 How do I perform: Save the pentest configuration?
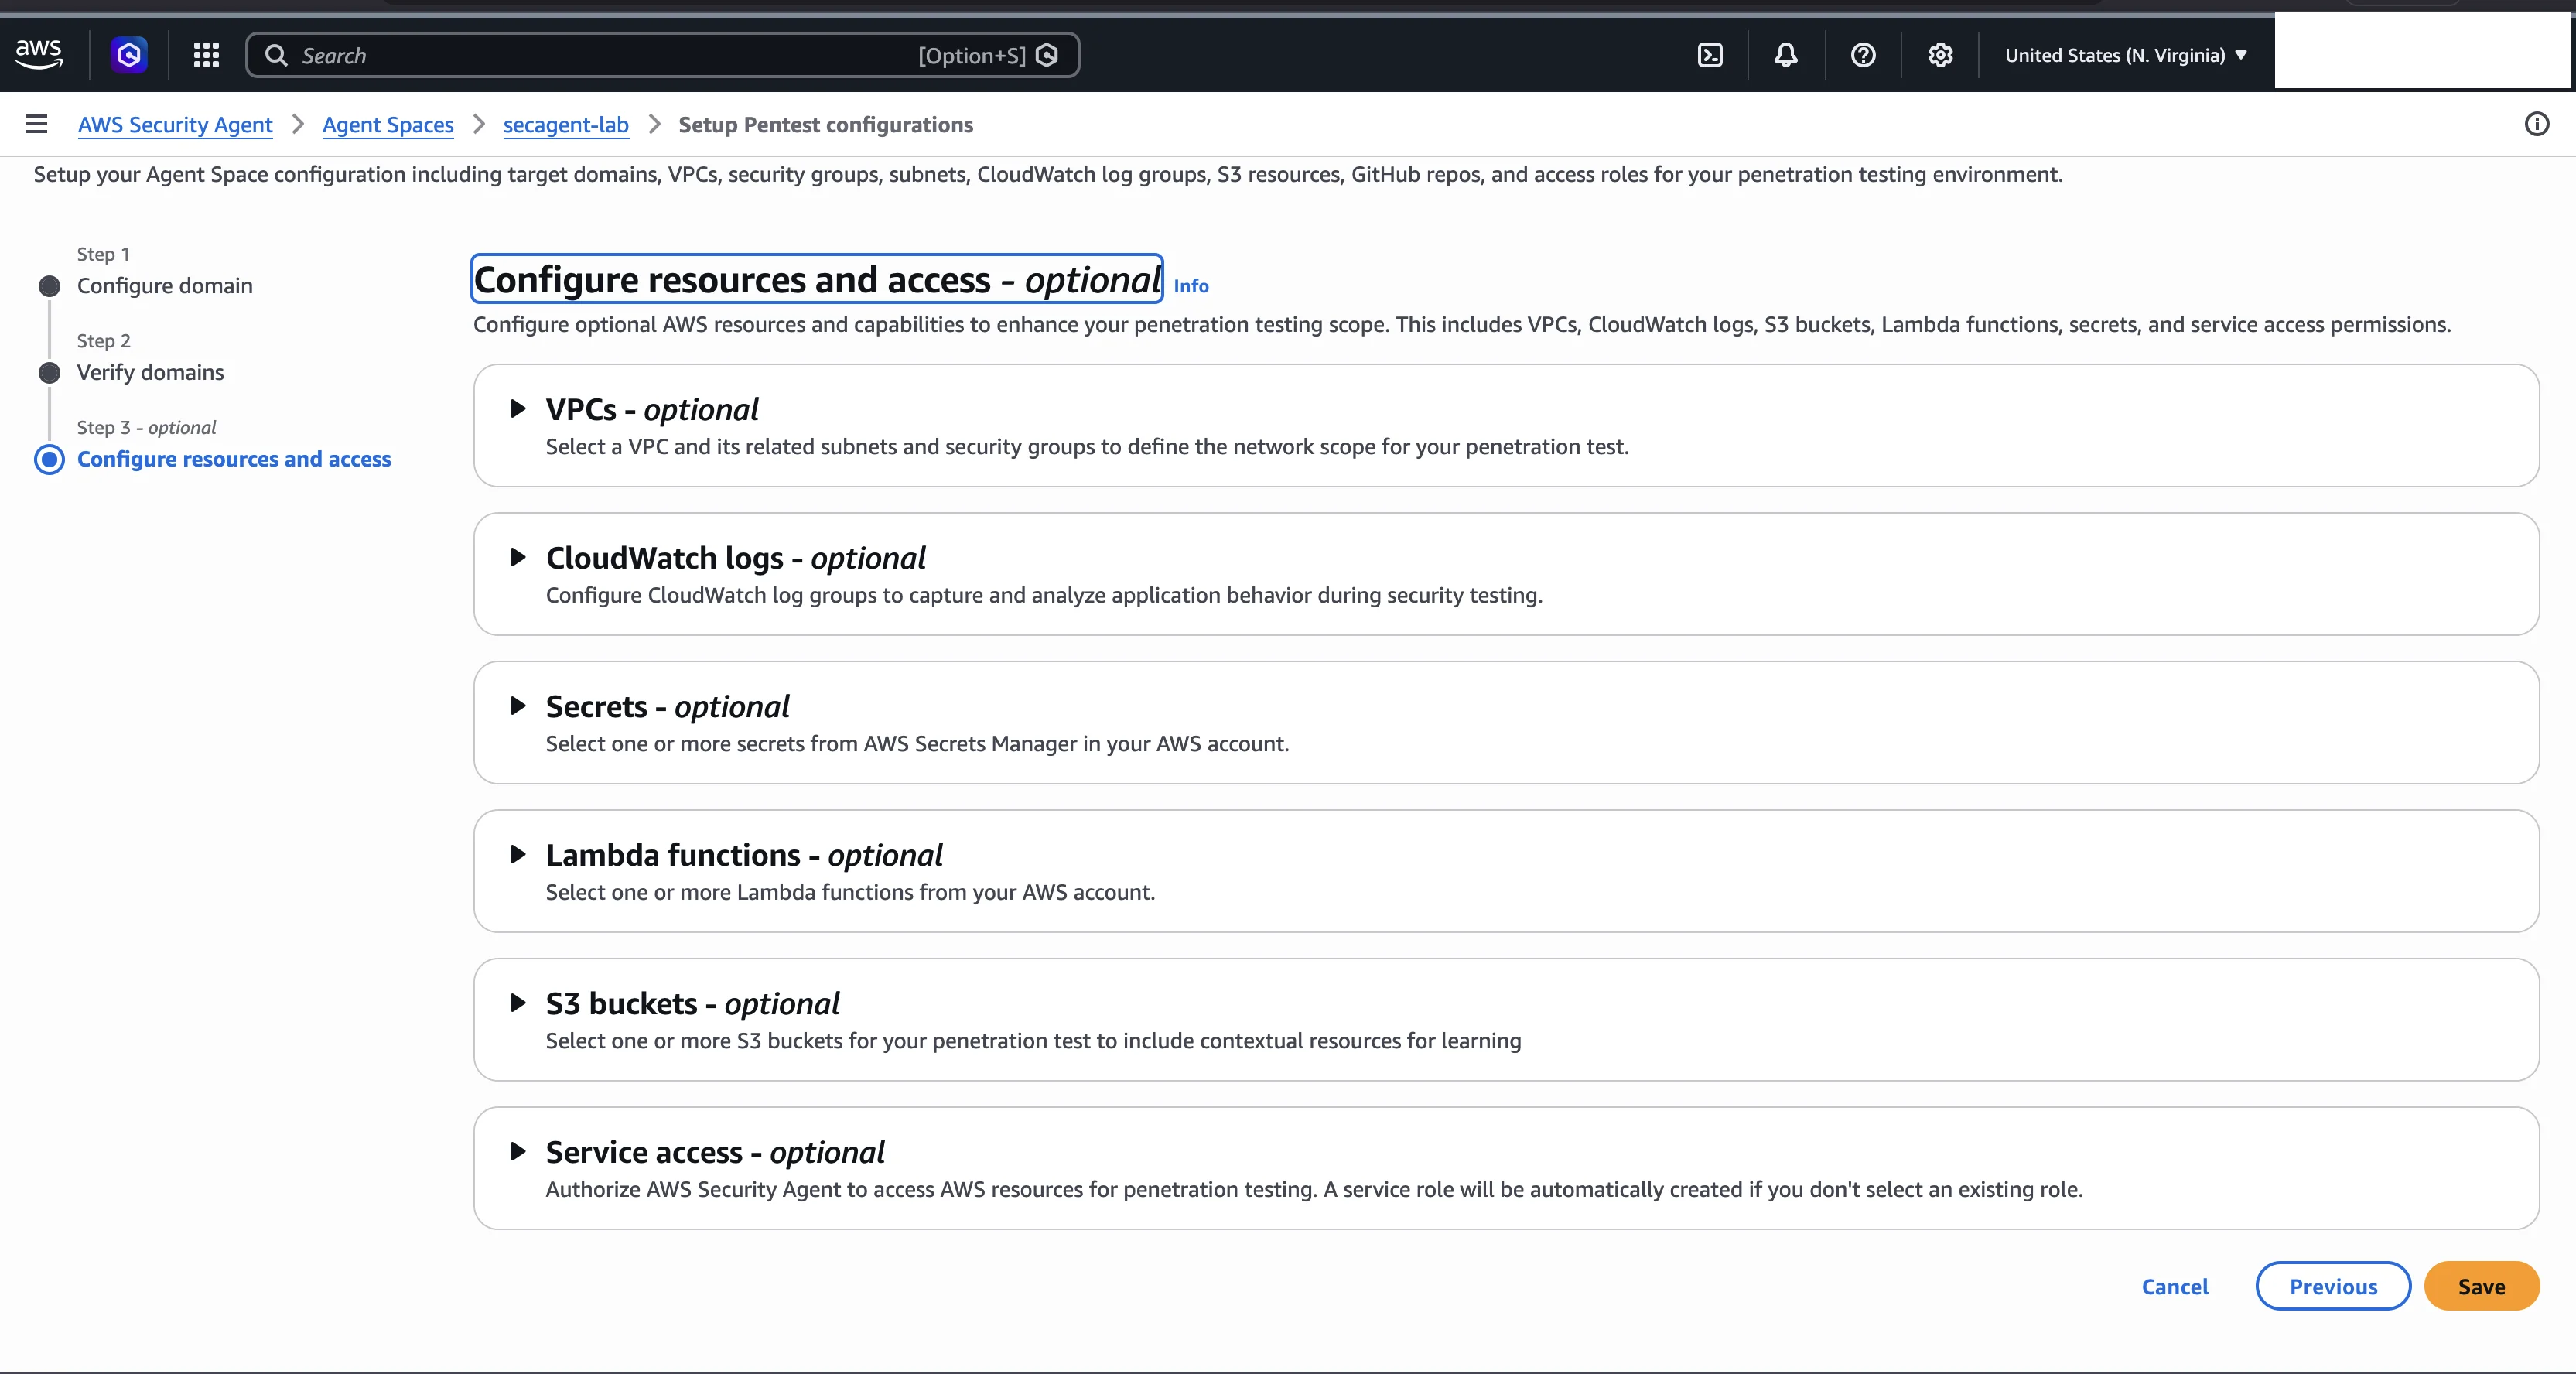(x=2481, y=1286)
